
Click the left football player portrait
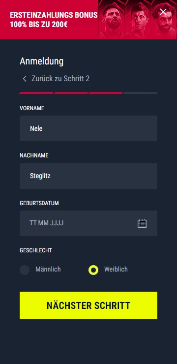tap(112, 20)
